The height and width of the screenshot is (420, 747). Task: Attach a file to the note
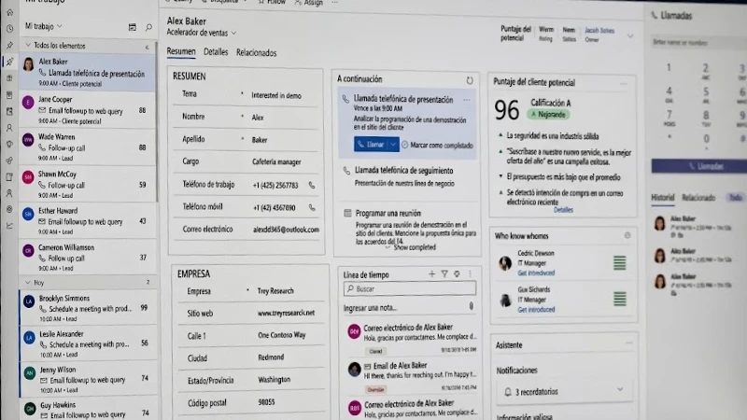pos(472,306)
